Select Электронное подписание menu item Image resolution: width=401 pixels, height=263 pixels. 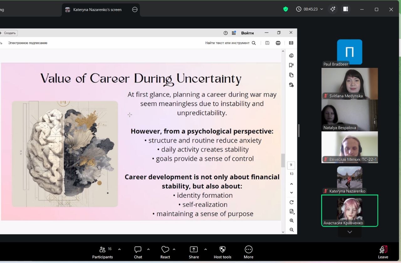pos(28,43)
